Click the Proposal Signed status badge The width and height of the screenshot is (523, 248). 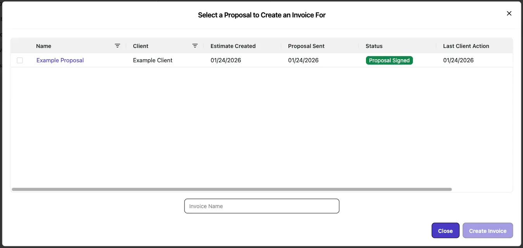point(389,60)
